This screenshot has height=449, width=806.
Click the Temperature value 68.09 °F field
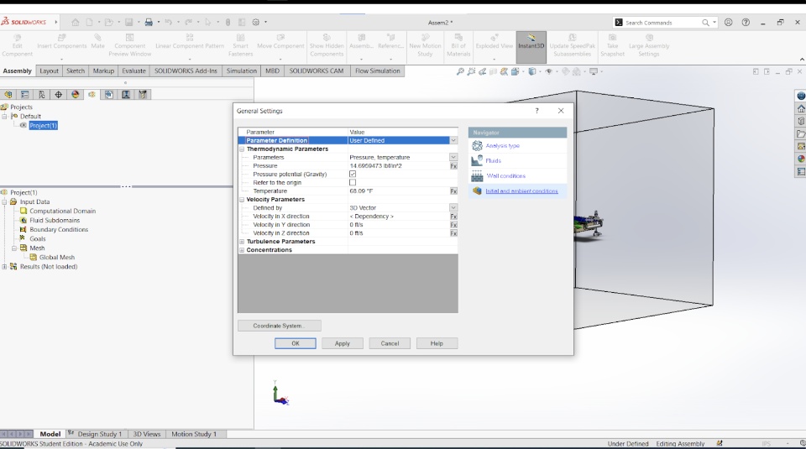(x=398, y=191)
